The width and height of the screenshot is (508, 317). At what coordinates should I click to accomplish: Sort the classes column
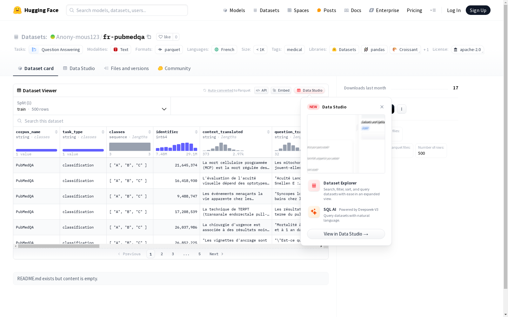click(x=150, y=132)
